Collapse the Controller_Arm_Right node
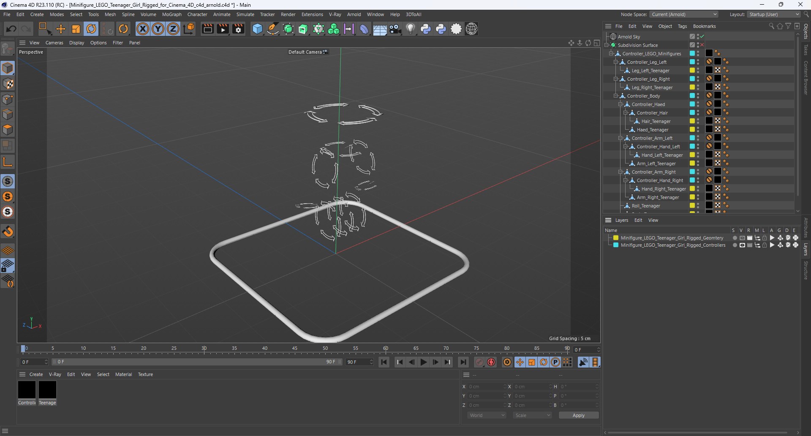The image size is (811, 436). [x=620, y=172]
